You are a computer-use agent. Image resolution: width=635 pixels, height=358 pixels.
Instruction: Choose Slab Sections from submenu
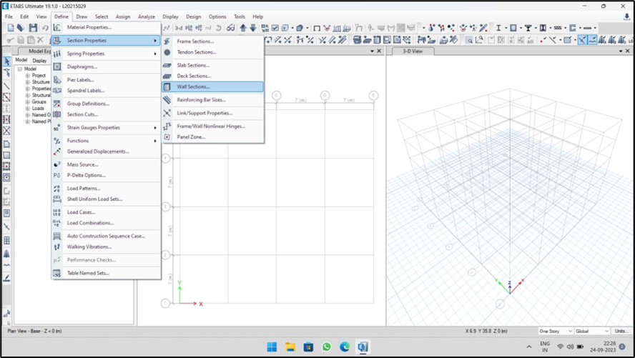tap(212, 65)
